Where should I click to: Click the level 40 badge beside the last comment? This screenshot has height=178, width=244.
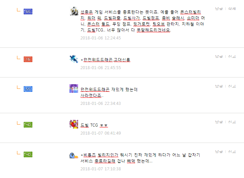point(28,155)
